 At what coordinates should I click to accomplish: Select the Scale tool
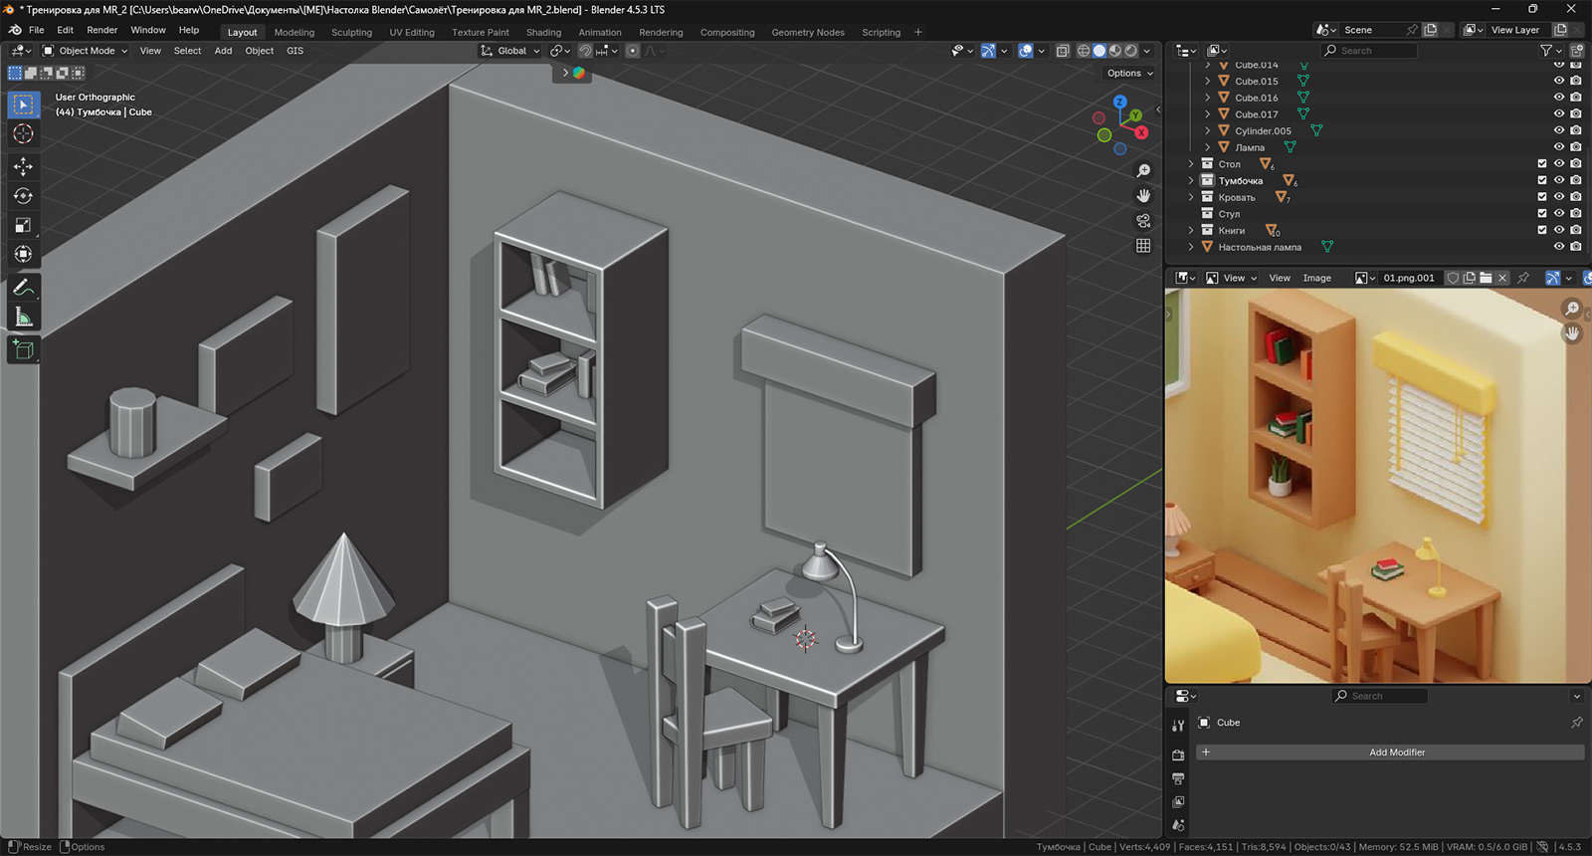pyautogui.click(x=23, y=226)
